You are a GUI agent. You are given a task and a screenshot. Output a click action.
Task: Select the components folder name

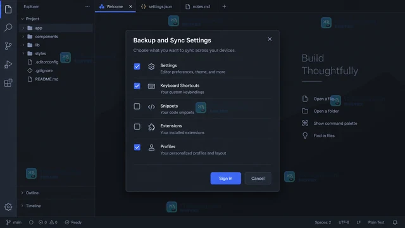coord(46,37)
